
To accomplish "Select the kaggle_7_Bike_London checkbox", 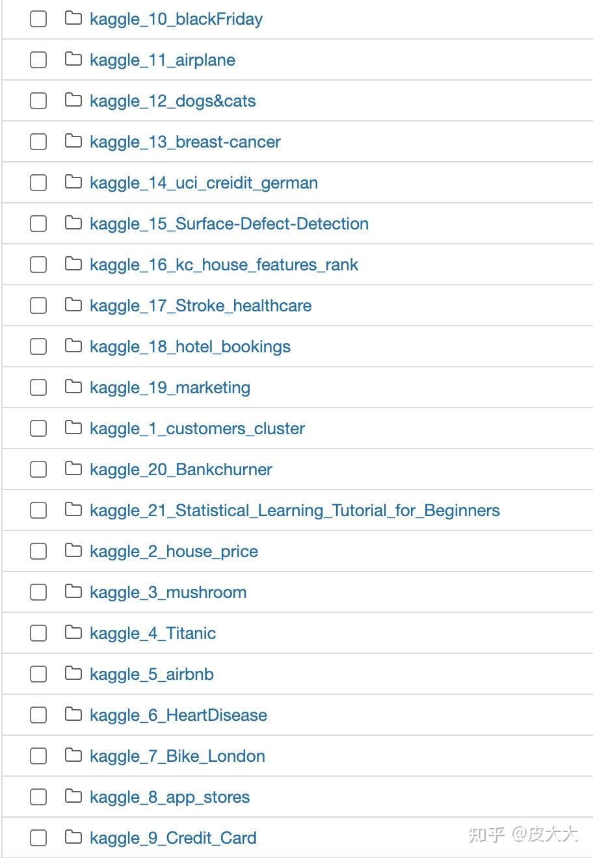I will pyautogui.click(x=38, y=756).
